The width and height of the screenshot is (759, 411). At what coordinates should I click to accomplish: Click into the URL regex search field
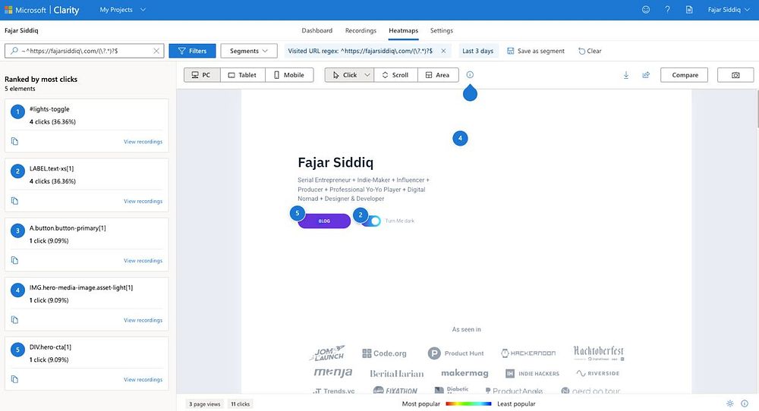click(84, 51)
